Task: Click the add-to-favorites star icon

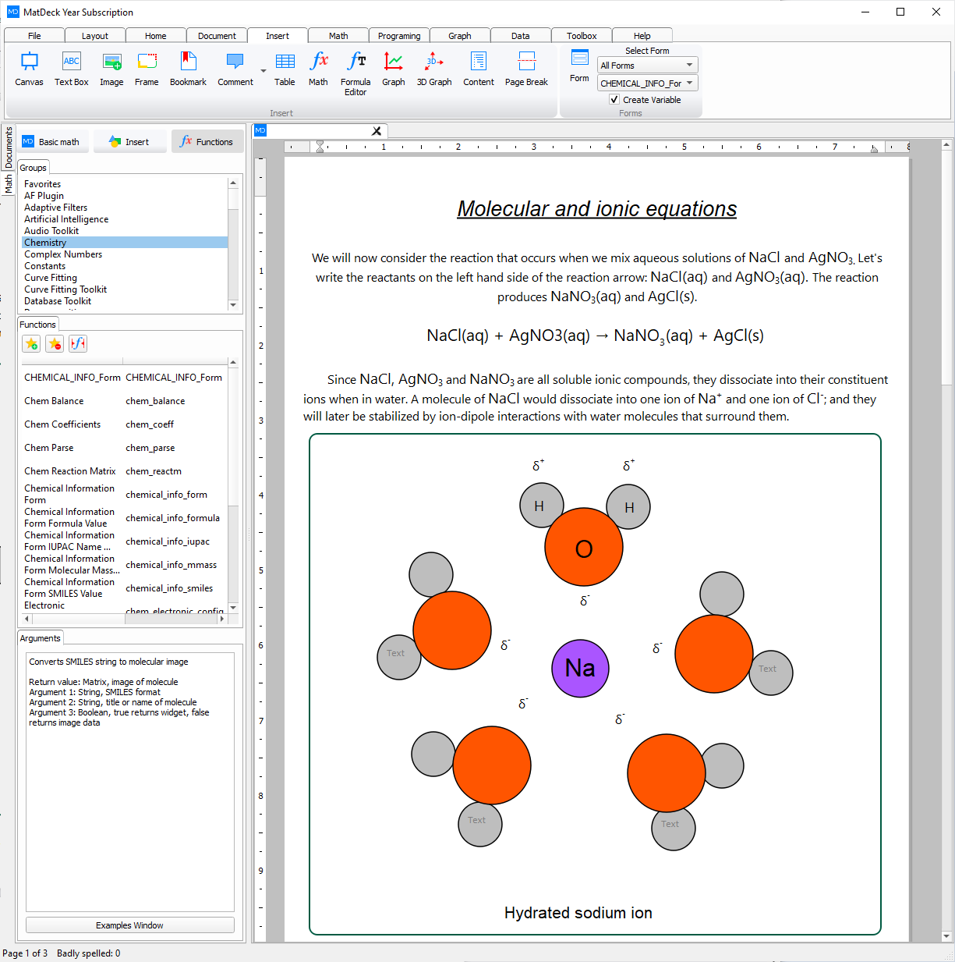Action: tap(31, 343)
